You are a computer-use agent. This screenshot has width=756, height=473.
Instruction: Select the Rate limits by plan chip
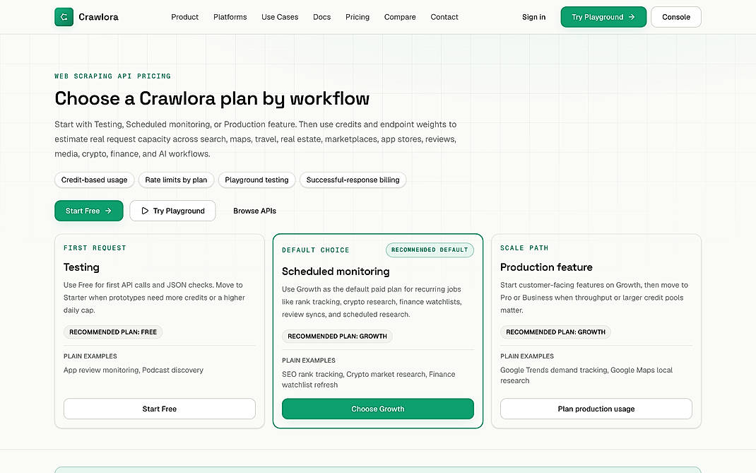click(x=176, y=180)
